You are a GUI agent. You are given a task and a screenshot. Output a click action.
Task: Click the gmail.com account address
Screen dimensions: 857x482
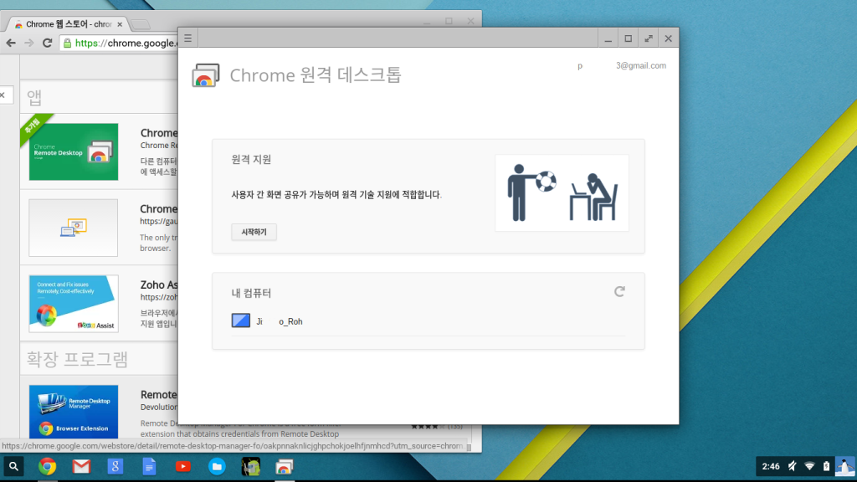(x=622, y=65)
